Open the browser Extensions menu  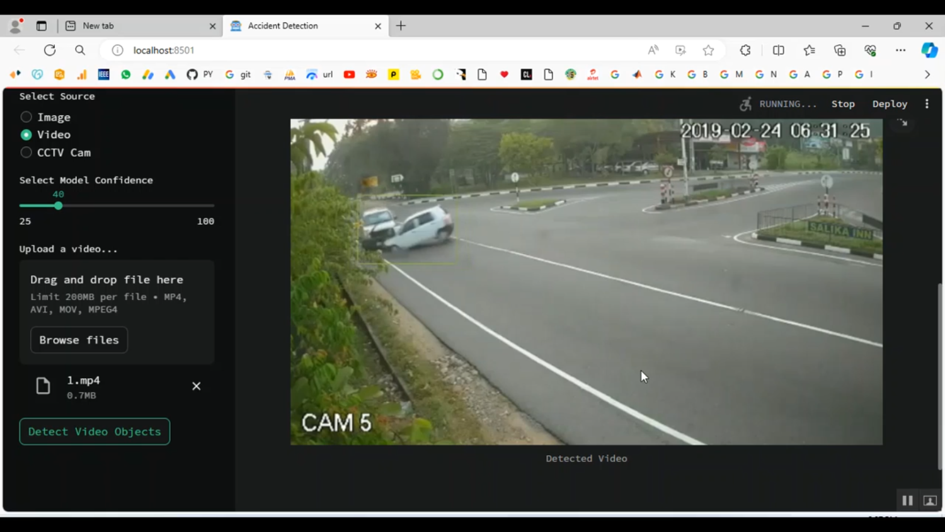point(745,50)
